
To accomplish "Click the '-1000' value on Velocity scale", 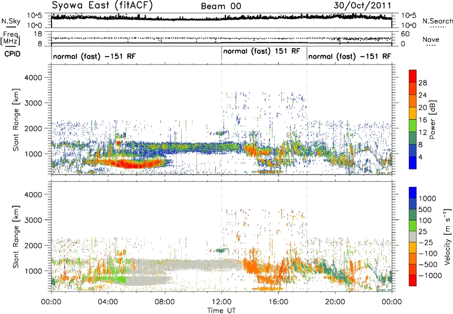I will (x=430, y=275).
